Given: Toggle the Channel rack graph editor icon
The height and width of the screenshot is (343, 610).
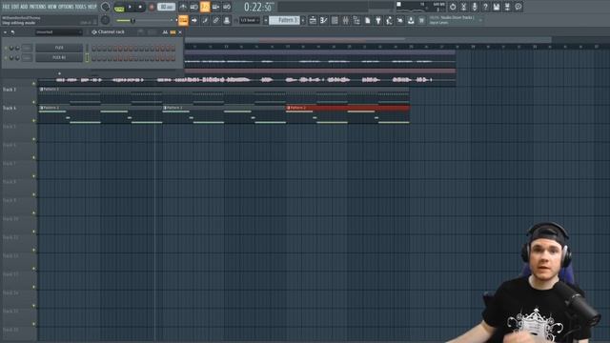Looking at the screenshot, I should (x=165, y=32).
